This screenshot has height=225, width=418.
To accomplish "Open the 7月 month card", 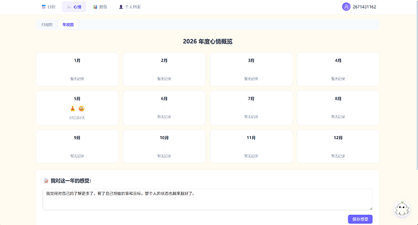I will [251, 108].
